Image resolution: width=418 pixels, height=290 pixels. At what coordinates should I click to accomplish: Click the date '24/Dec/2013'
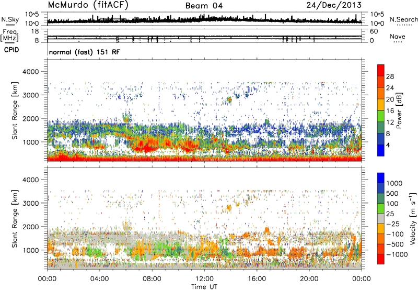[334, 5]
